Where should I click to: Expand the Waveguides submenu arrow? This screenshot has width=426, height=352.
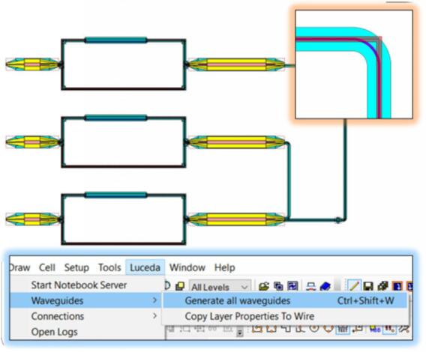[154, 300]
